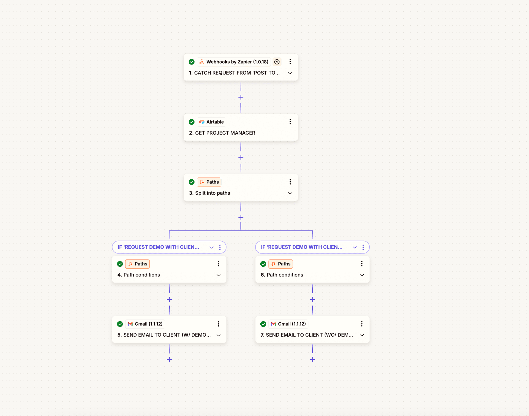Add step after step 5 Gmail
This screenshot has height=416, width=529.
pyautogui.click(x=169, y=359)
